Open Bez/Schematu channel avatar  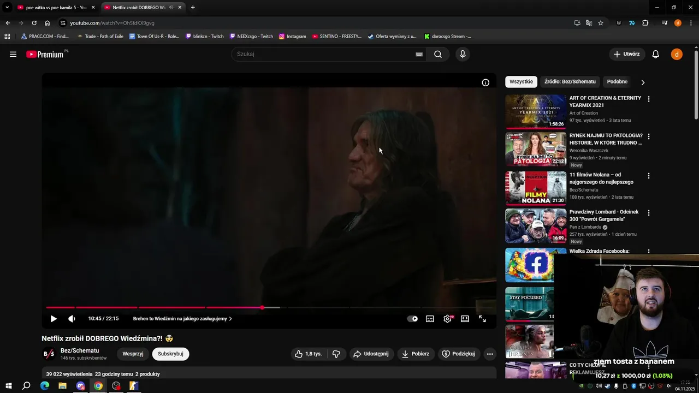point(49,354)
